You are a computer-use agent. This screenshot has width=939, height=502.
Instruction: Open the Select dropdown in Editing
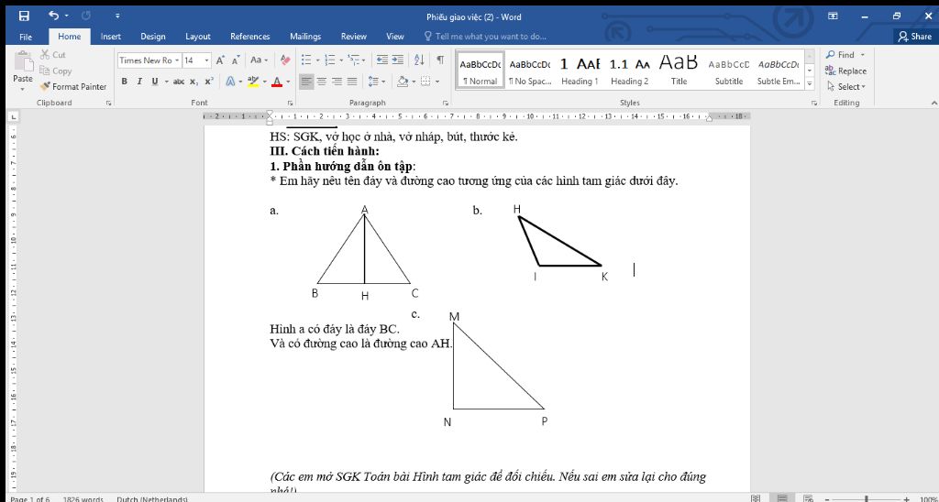click(x=846, y=87)
